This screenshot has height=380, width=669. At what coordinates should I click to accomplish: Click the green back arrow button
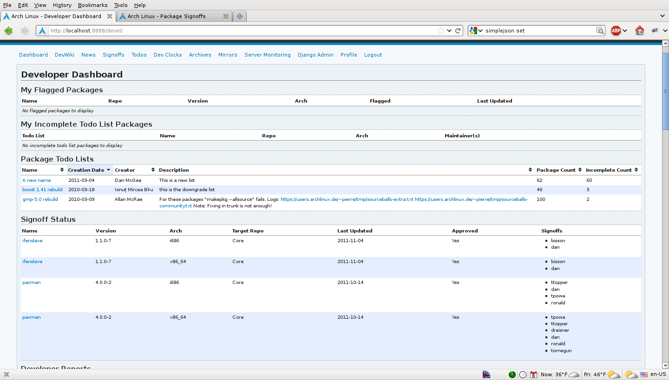[8, 31]
